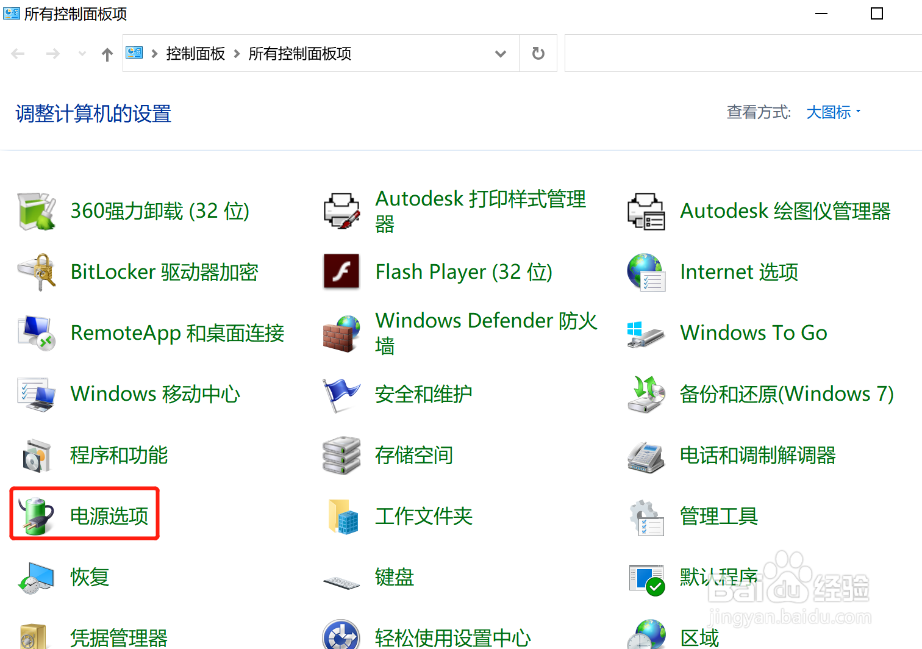Open the Windows To Go USB icon
Viewport: 922px width, 649px height.
click(646, 334)
